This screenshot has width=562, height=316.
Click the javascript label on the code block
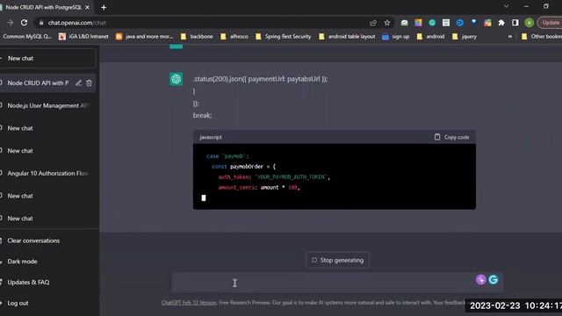tap(211, 137)
